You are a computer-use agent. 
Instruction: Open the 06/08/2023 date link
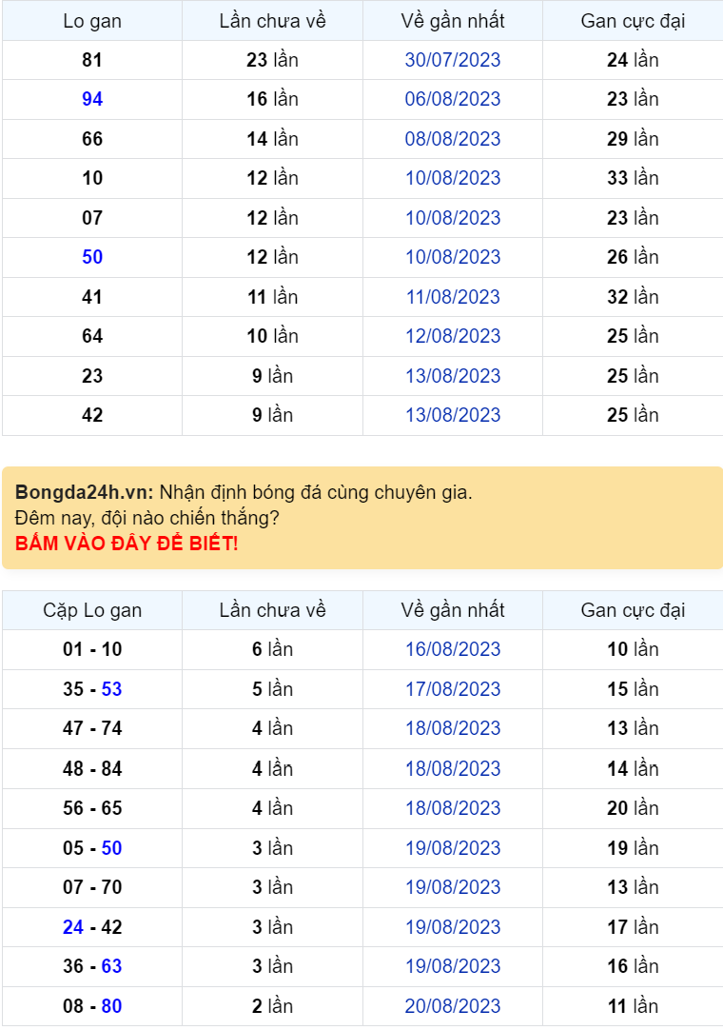pos(452,99)
